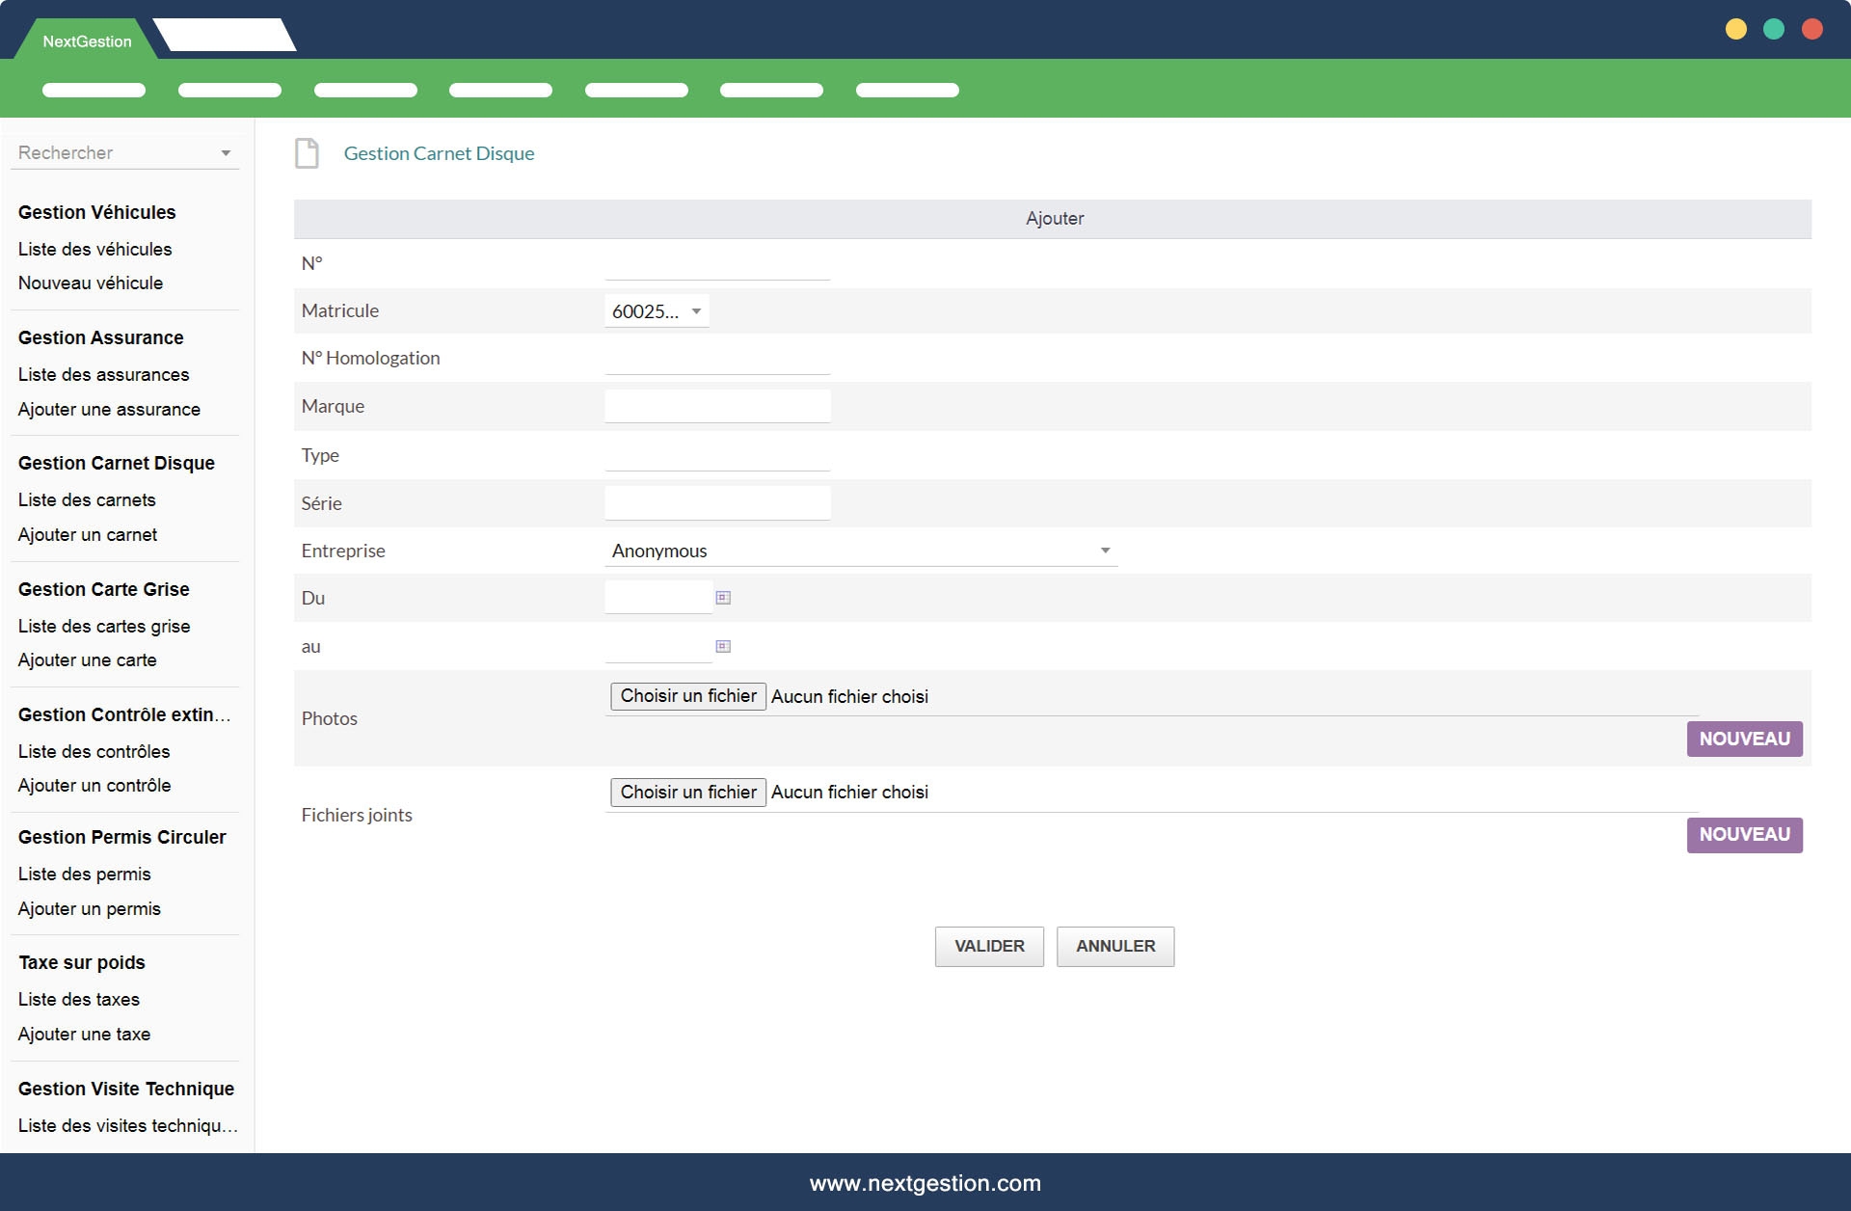The image size is (1851, 1211).
Task: Click the teal circle window control
Action: pyautogui.click(x=1774, y=29)
